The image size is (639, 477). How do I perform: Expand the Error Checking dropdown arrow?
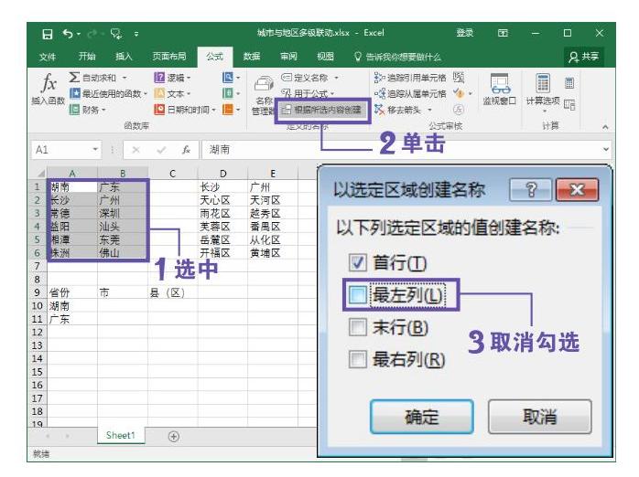[471, 93]
